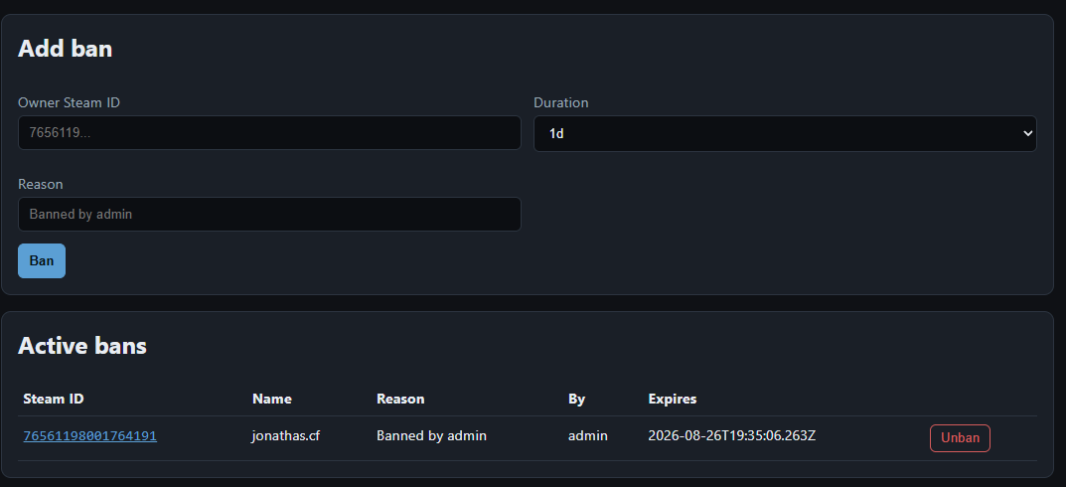
Task: Click the blue Ban button
Action: 42,261
